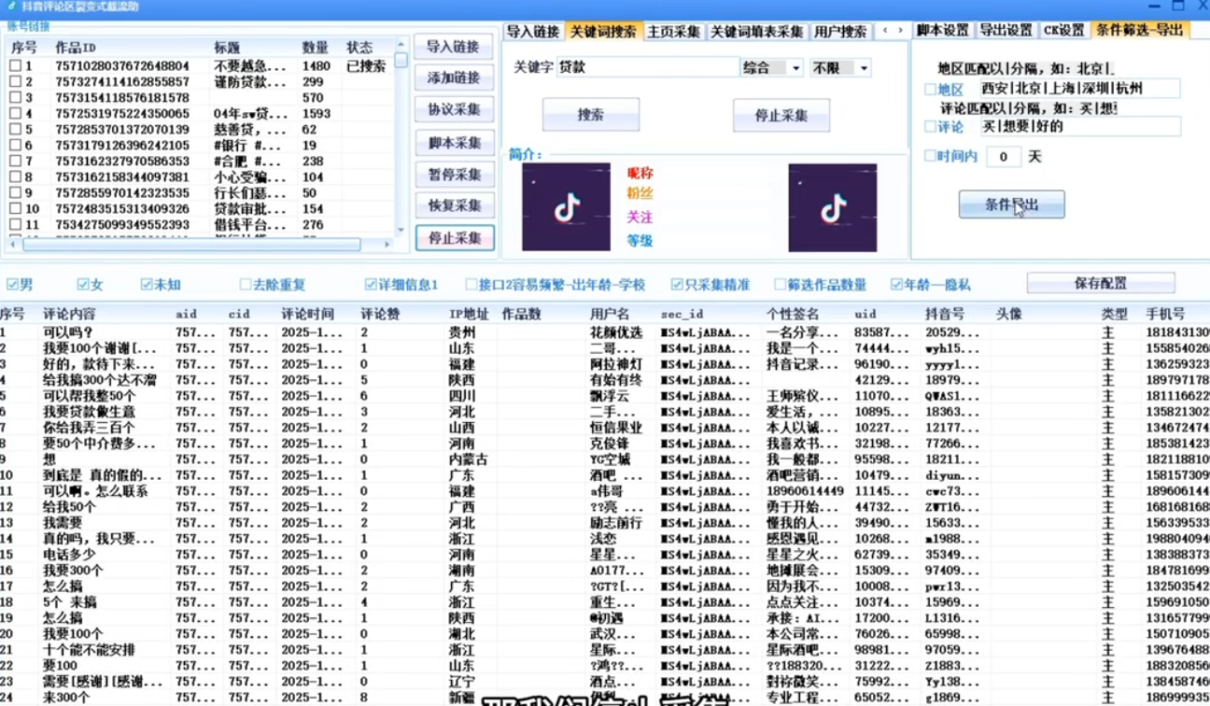This screenshot has height=706, width=1210.
Task: Switch to the 导入链接 tab
Action: pos(533,31)
